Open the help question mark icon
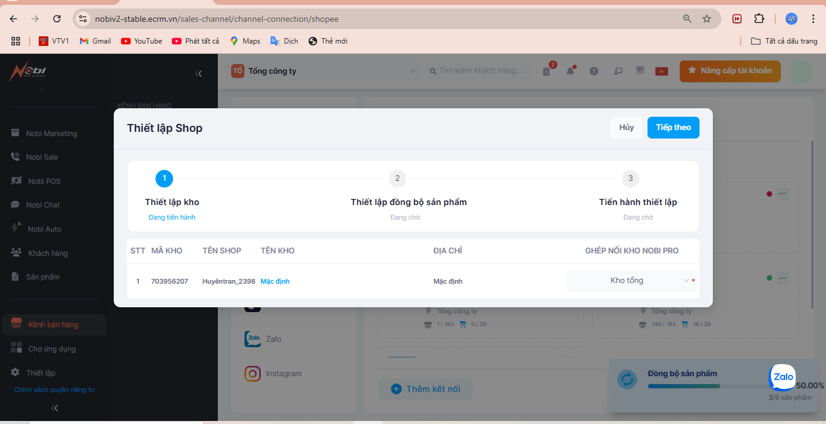This screenshot has height=424, width=826. tap(594, 71)
